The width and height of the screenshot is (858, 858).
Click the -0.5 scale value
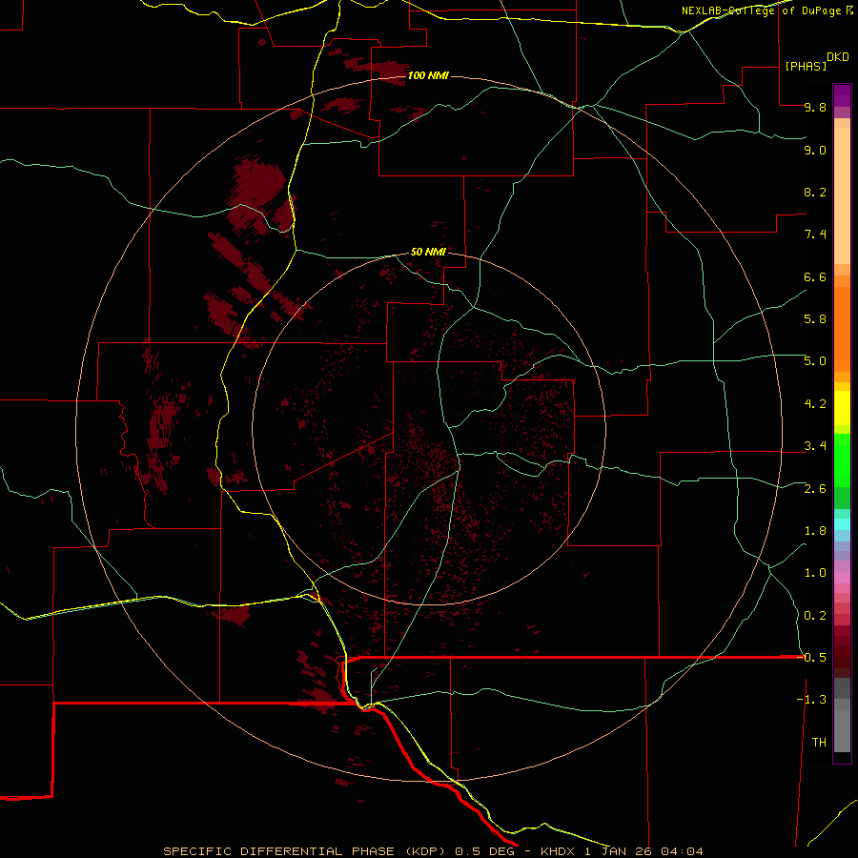tap(811, 658)
